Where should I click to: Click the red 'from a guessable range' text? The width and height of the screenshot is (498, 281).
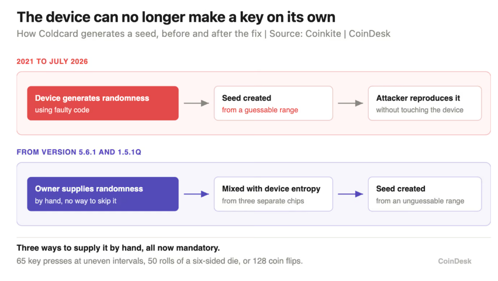(x=260, y=110)
